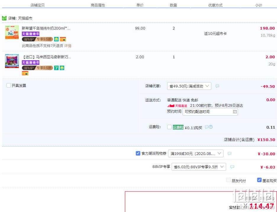Viewport: 277px width, 212px height.
Task: Click the 198.00 subtotal for the milk
Action: pyautogui.click(x=267, y=28)
